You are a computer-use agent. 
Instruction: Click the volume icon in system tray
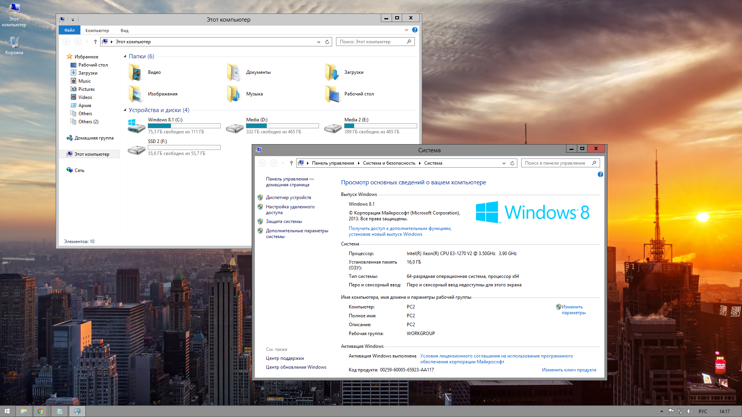pyautogui.click(x=690, y=411)
